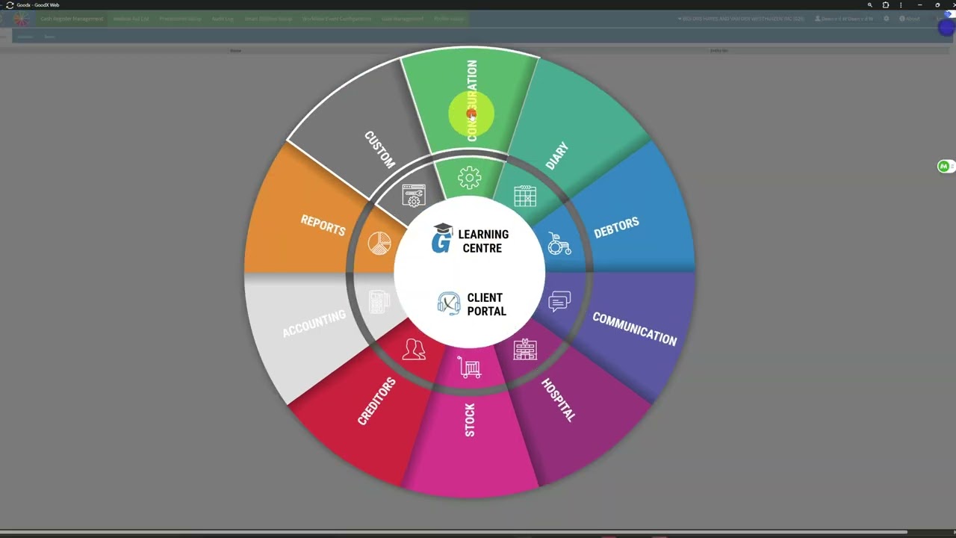Open the logged-in user name menu

tap(844, 19)
